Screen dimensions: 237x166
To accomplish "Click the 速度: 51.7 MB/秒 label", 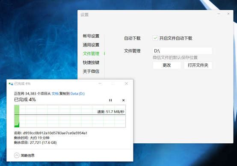I will (111, 112).
